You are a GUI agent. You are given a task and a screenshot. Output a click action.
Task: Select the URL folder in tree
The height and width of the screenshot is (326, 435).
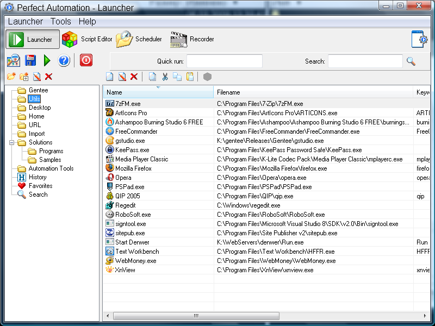tap(35, 125)
